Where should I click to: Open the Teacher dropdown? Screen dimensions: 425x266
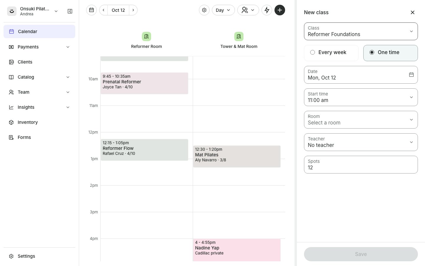point(361,142)
